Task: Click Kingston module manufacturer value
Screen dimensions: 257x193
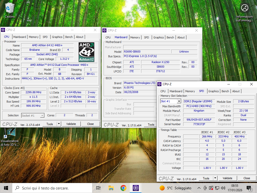Action: (x=199, y=111)
